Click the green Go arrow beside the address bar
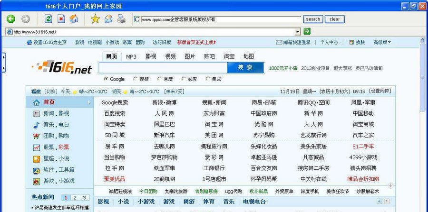This screenshot has height=212, width=428. point(307,31)
